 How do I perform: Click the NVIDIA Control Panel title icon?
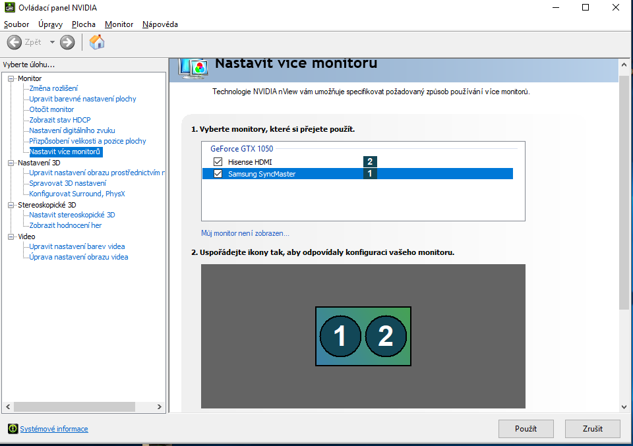pos(10,7)
